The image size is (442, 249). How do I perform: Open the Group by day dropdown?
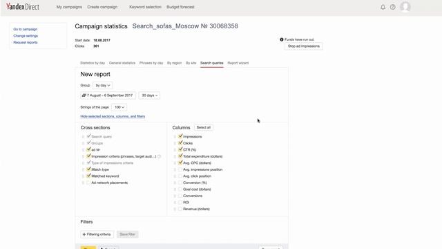point(103,85)
